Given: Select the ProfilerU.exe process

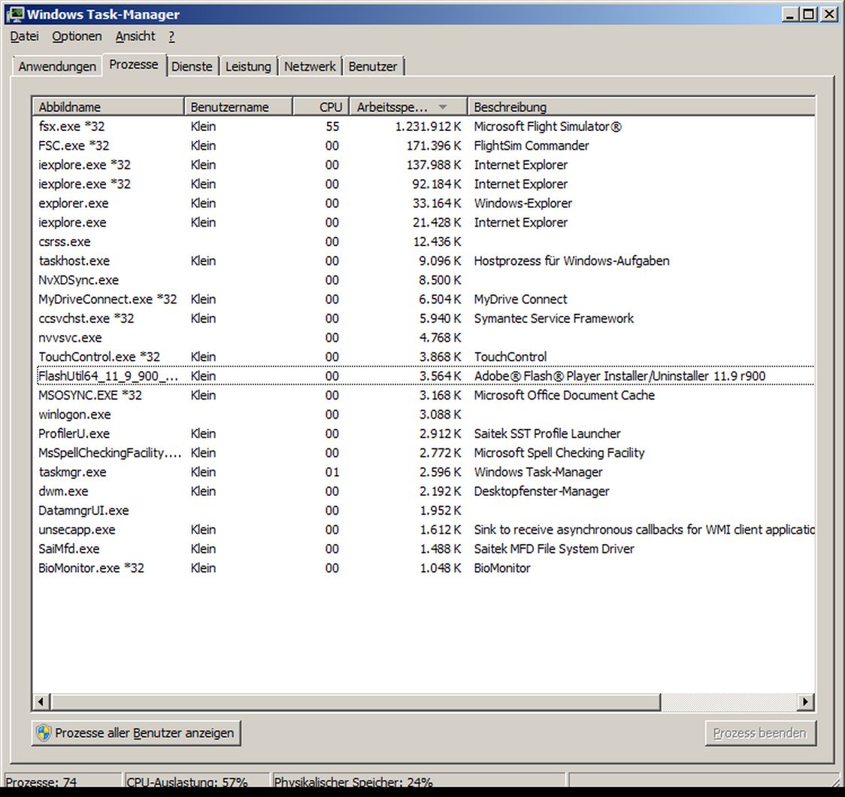Looking at the screenshot, I should 423,433.
